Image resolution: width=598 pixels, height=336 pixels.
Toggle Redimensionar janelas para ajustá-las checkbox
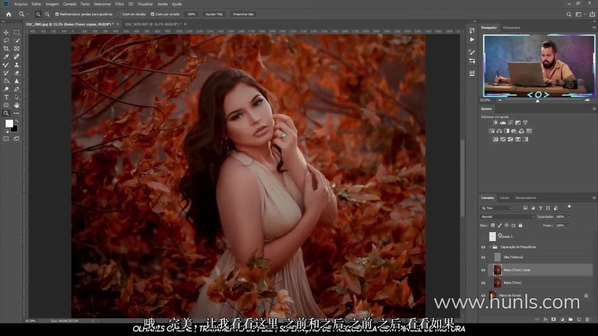tap(57, 14)
